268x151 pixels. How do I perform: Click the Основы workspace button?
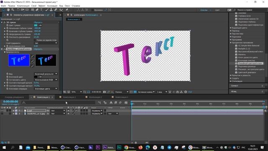204,10
